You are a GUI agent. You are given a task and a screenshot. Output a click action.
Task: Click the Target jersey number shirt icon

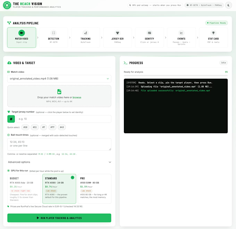point(9,112)
